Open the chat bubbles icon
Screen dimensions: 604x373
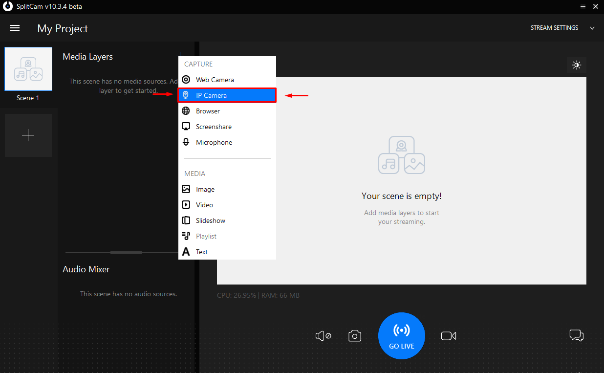tap(577, 335)
